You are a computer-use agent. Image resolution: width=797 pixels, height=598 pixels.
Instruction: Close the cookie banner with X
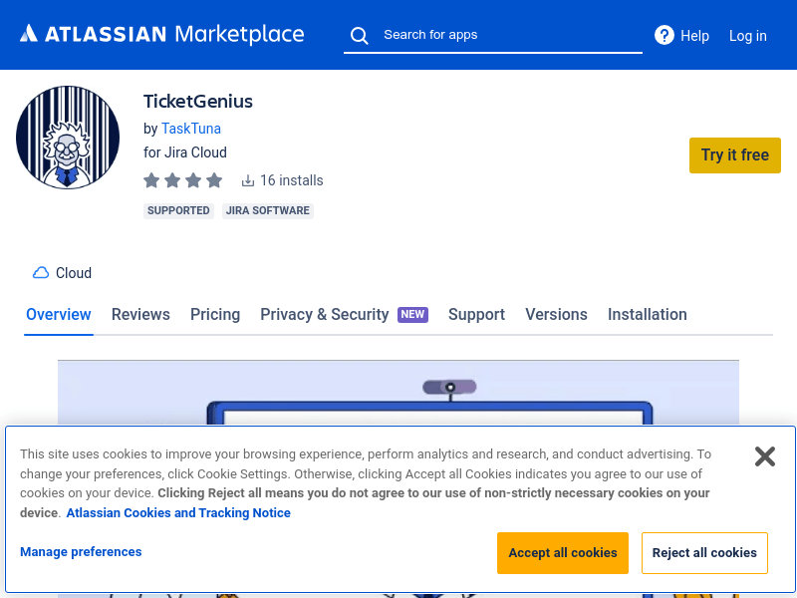pyautogui.click(x=764, y=456)
